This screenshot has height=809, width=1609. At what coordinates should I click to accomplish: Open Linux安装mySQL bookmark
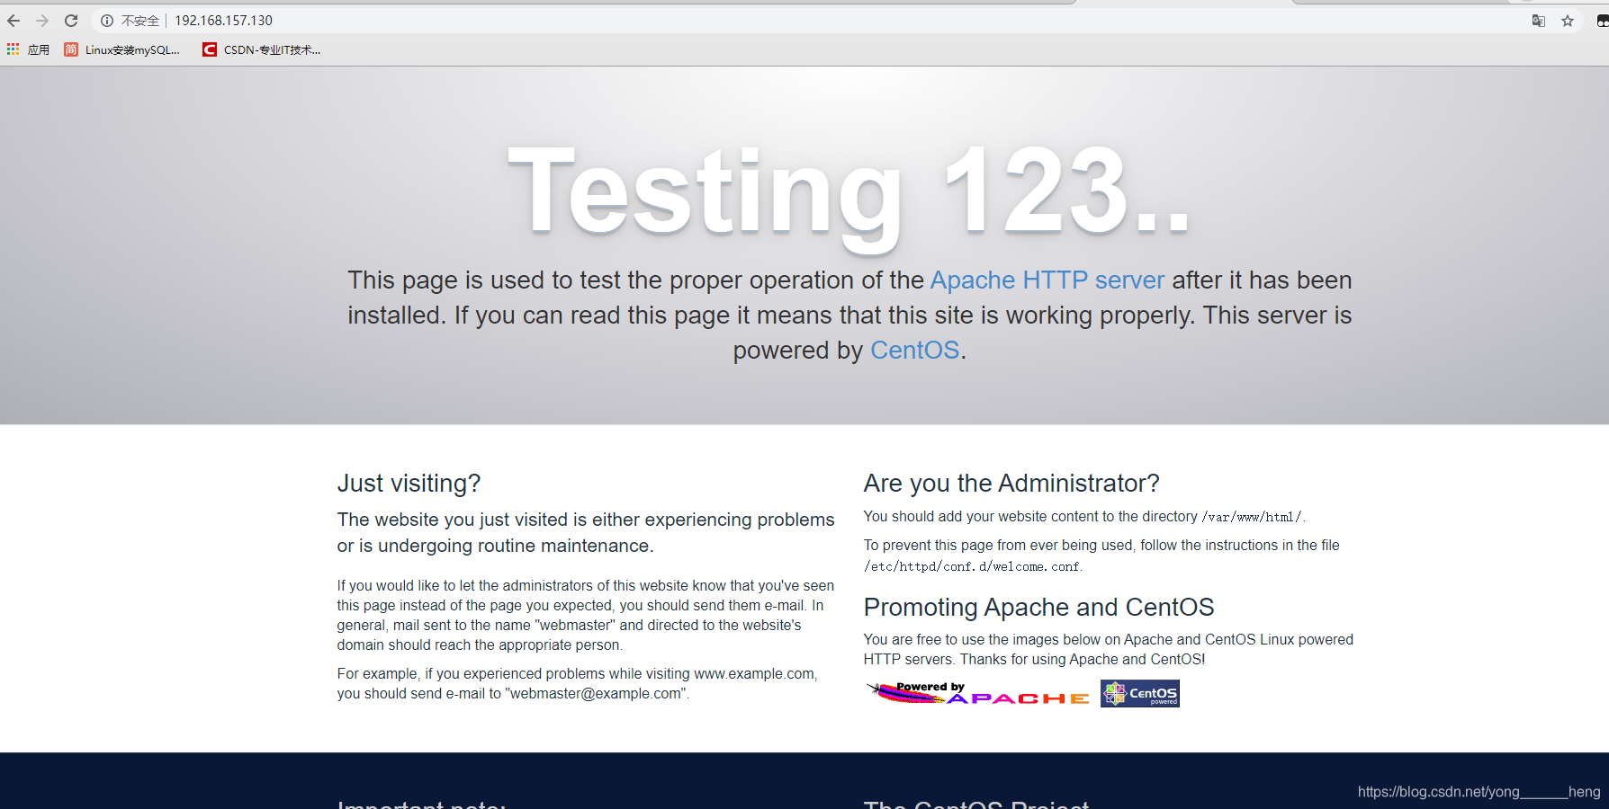(x=122, y=49)
